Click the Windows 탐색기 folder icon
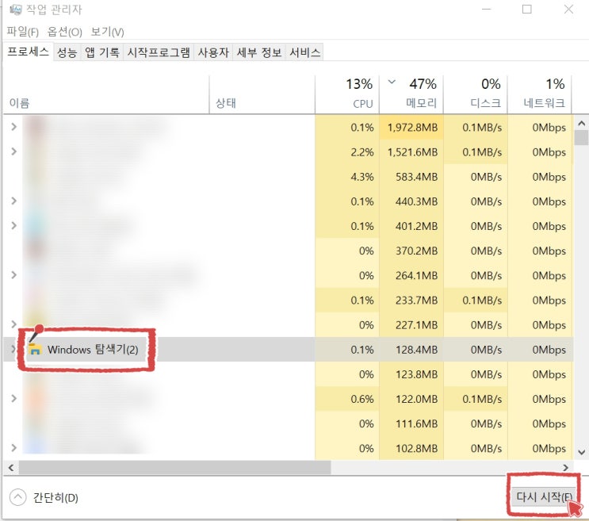Image resolution: width=589 pixels, height=521 pixels. 35,350
